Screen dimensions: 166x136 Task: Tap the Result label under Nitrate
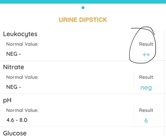[146, 77]
